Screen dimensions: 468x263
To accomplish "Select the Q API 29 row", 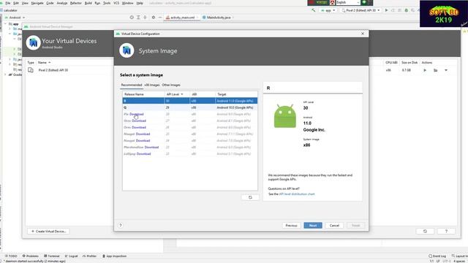I will coord(190,107).
